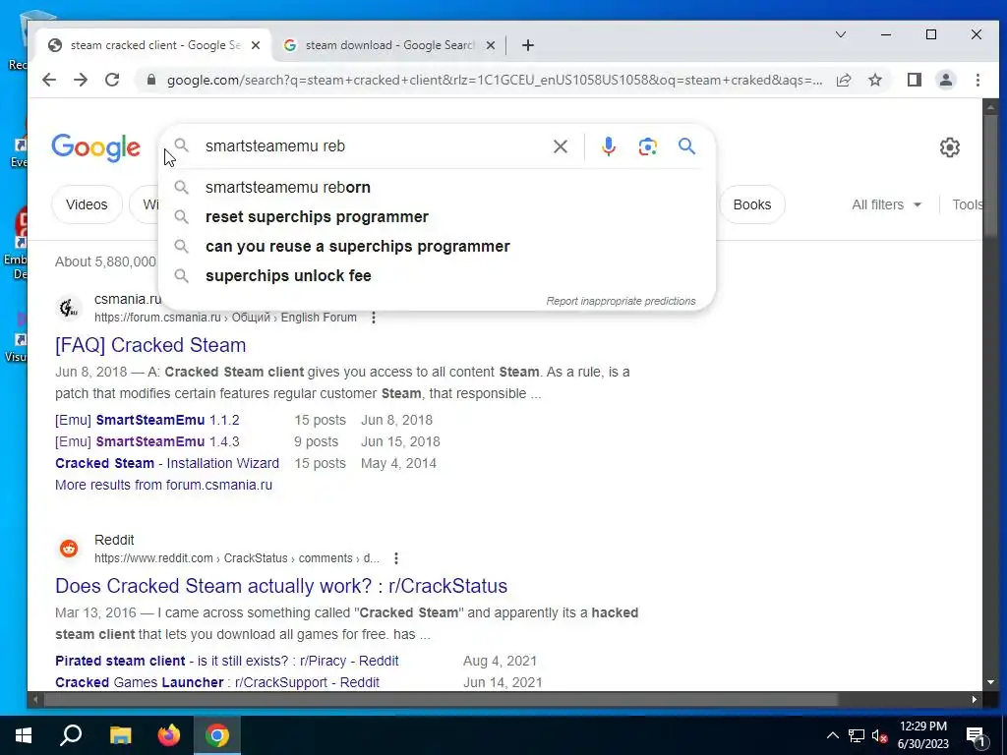
Task: Open '[Emu] SmartSteamEmu 1.1.2' sublink
Action: 148,420
